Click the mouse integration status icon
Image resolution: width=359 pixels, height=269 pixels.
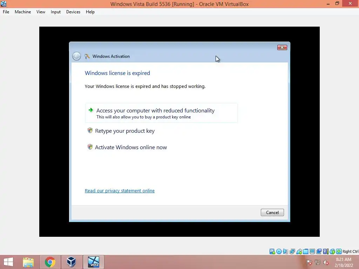[332, 251]
